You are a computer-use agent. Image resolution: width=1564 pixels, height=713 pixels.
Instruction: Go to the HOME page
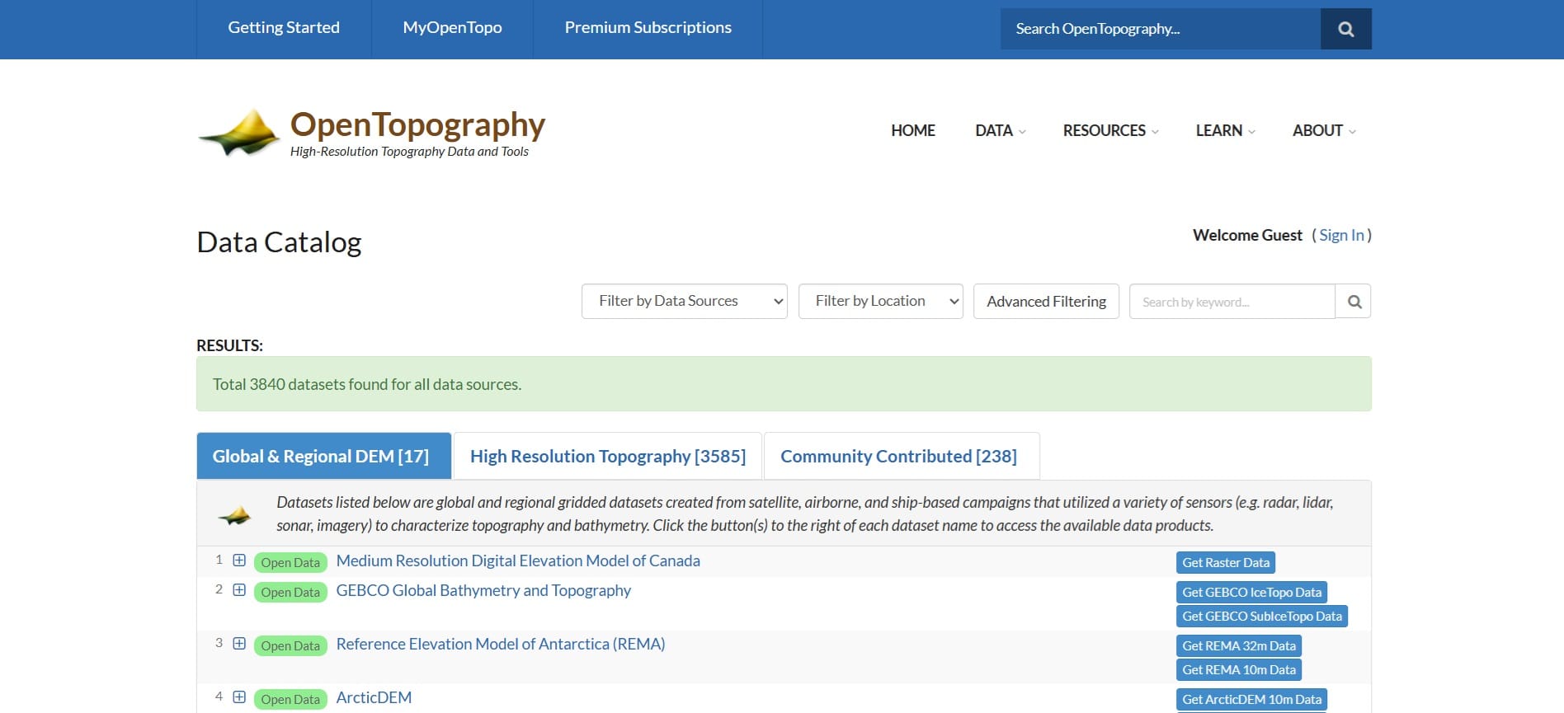point(913,130)
